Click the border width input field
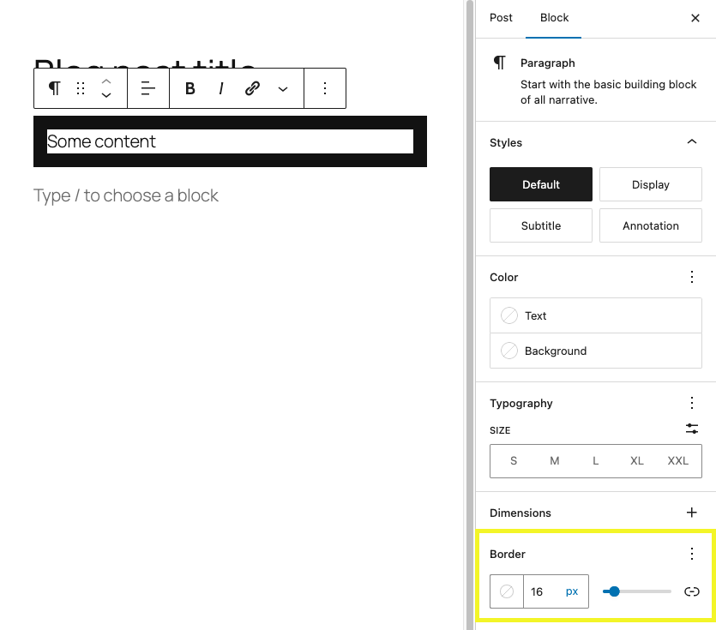Screen dimensions: 716x630 click(545, 591)
